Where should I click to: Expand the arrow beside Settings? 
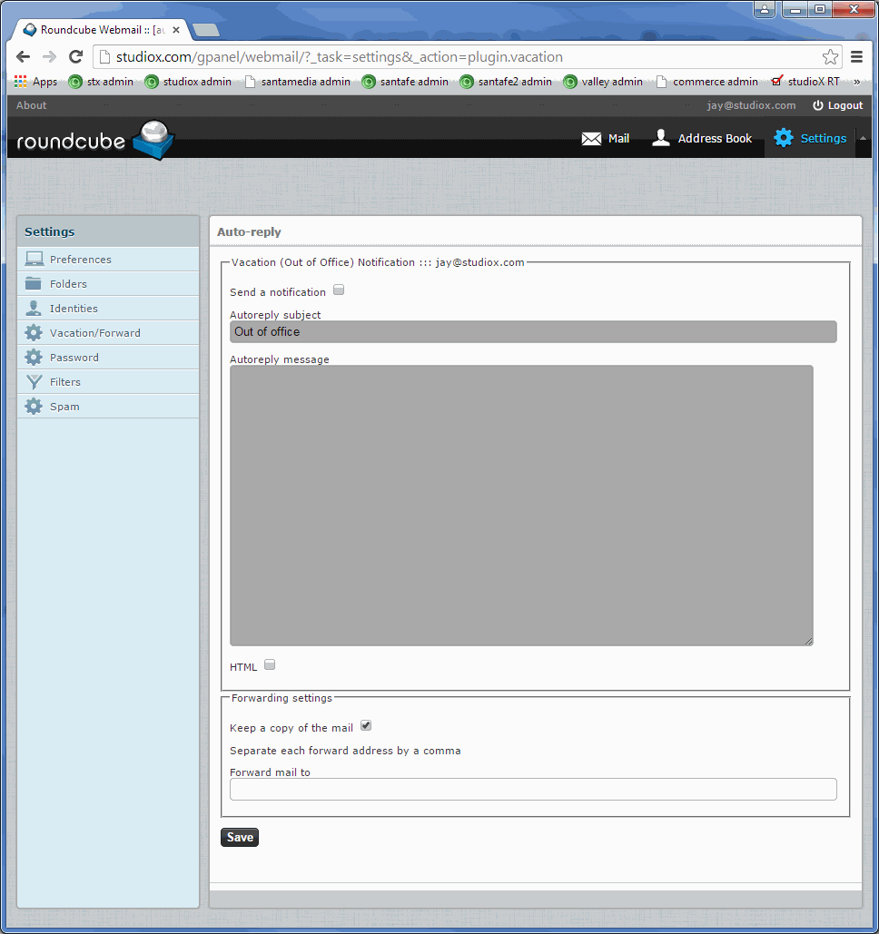coord(862,138)
